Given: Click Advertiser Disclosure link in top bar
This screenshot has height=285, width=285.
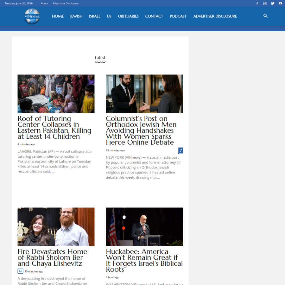Looking at the screenshot, I should click(x=66, y=3).
